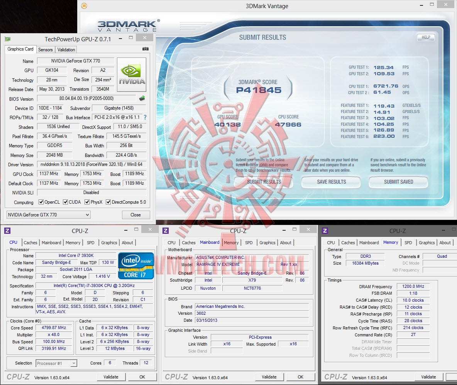457x385 pixels.
Task: Click the GPU score value 40138
Action: 228,124
